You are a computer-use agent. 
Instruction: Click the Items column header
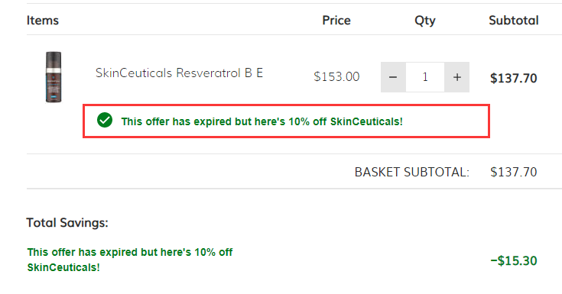point(43,21)
